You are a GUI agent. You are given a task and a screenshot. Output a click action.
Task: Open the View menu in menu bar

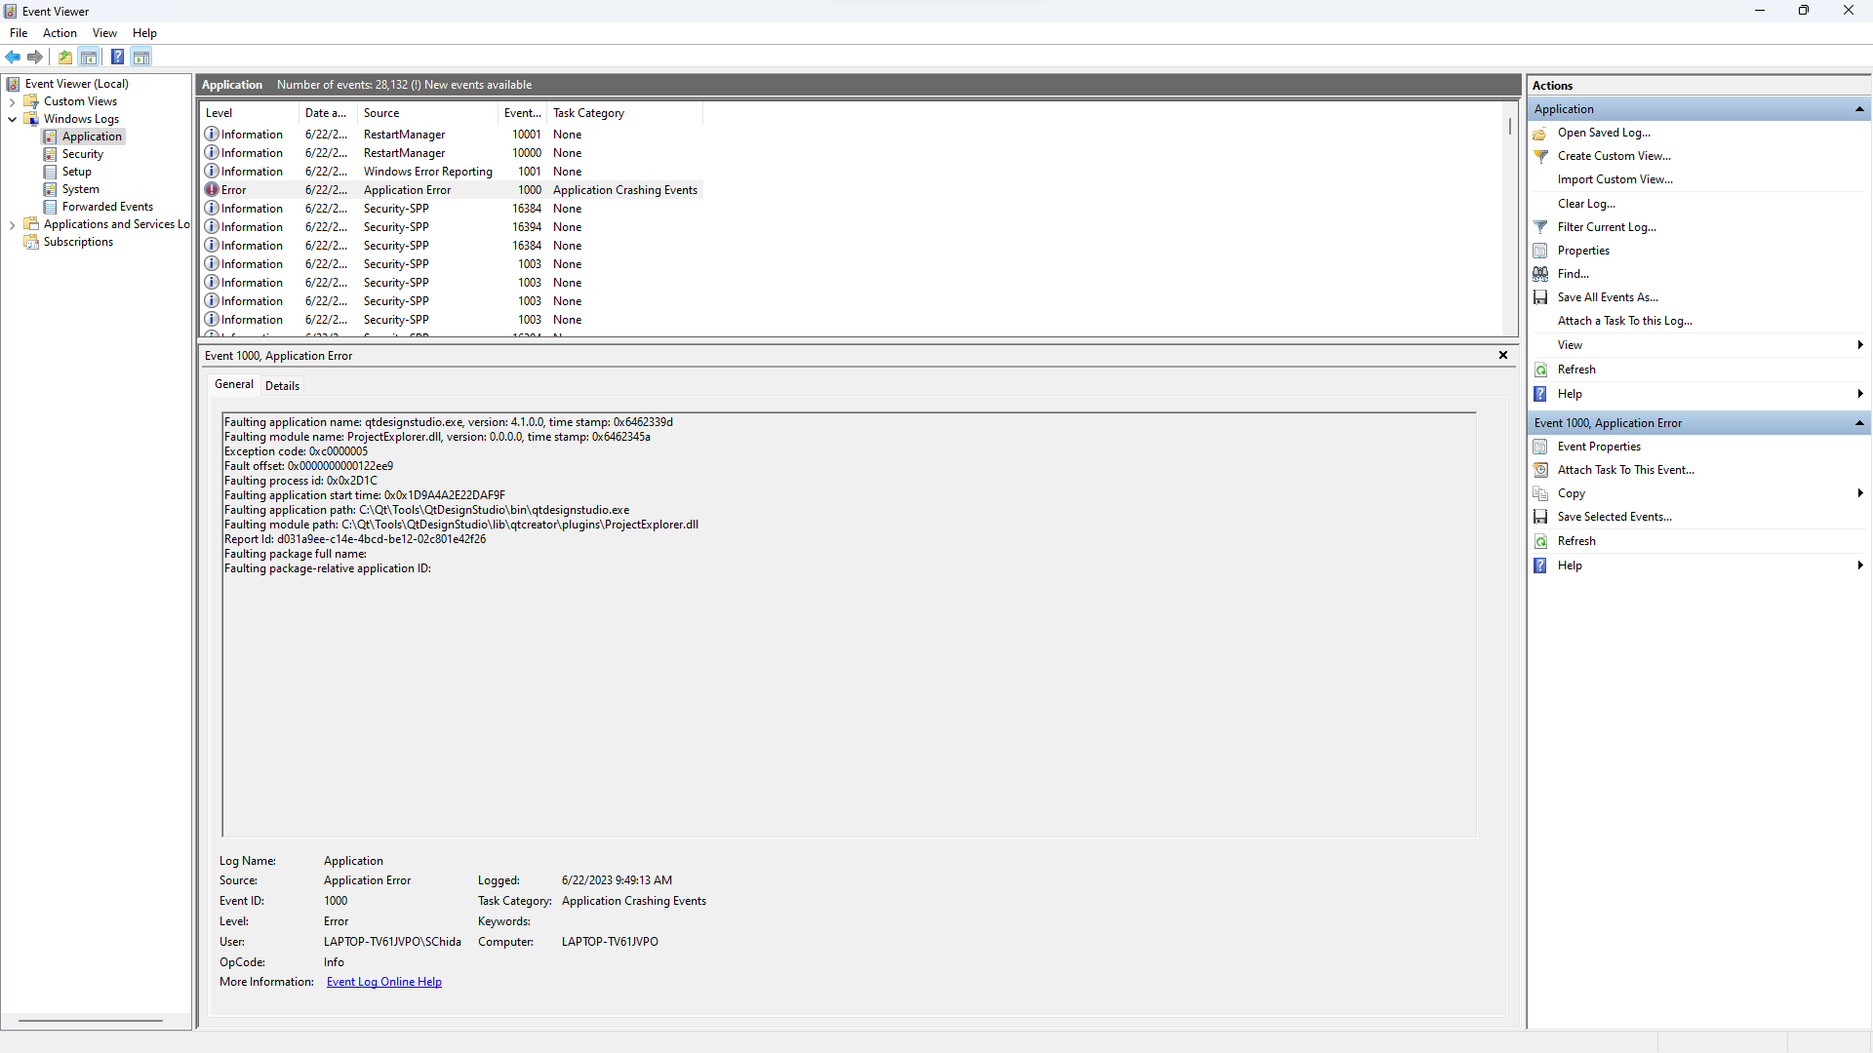pos(104,33)
